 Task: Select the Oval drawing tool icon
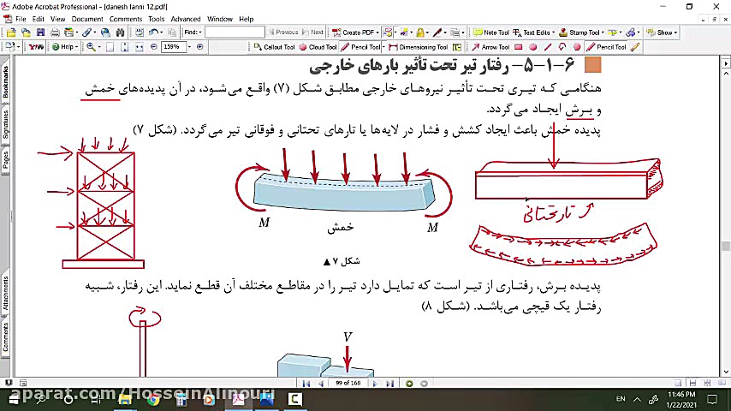click(x=533, y=47)
